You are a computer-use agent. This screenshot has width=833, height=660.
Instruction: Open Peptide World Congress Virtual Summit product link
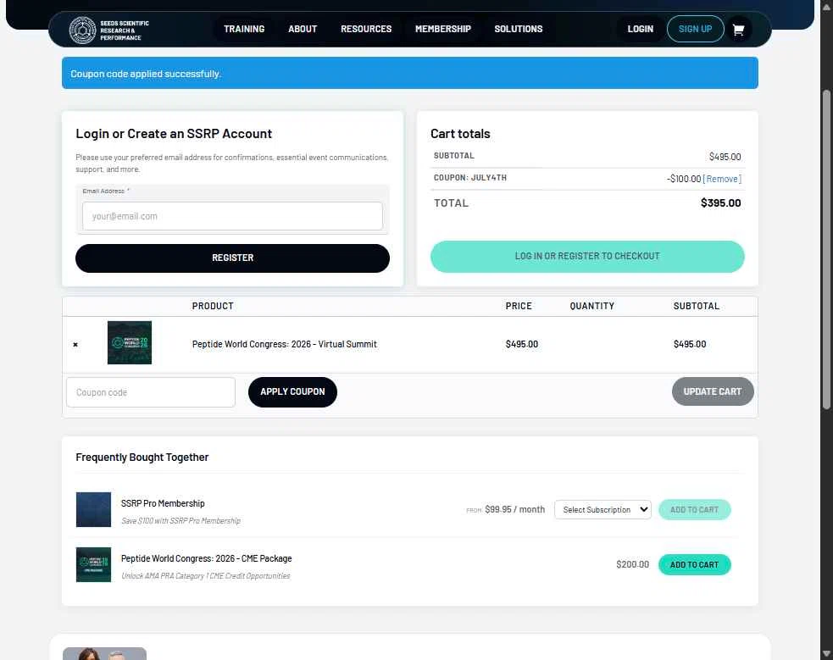point(284,344)
